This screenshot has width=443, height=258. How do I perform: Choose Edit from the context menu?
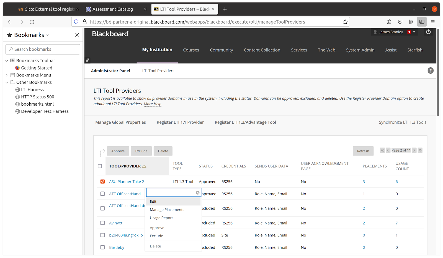click(173, 201)
